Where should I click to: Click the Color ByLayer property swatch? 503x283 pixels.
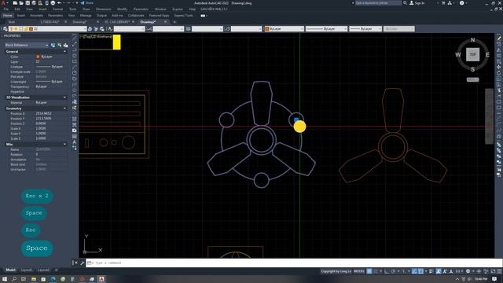[x=38, y=57]
